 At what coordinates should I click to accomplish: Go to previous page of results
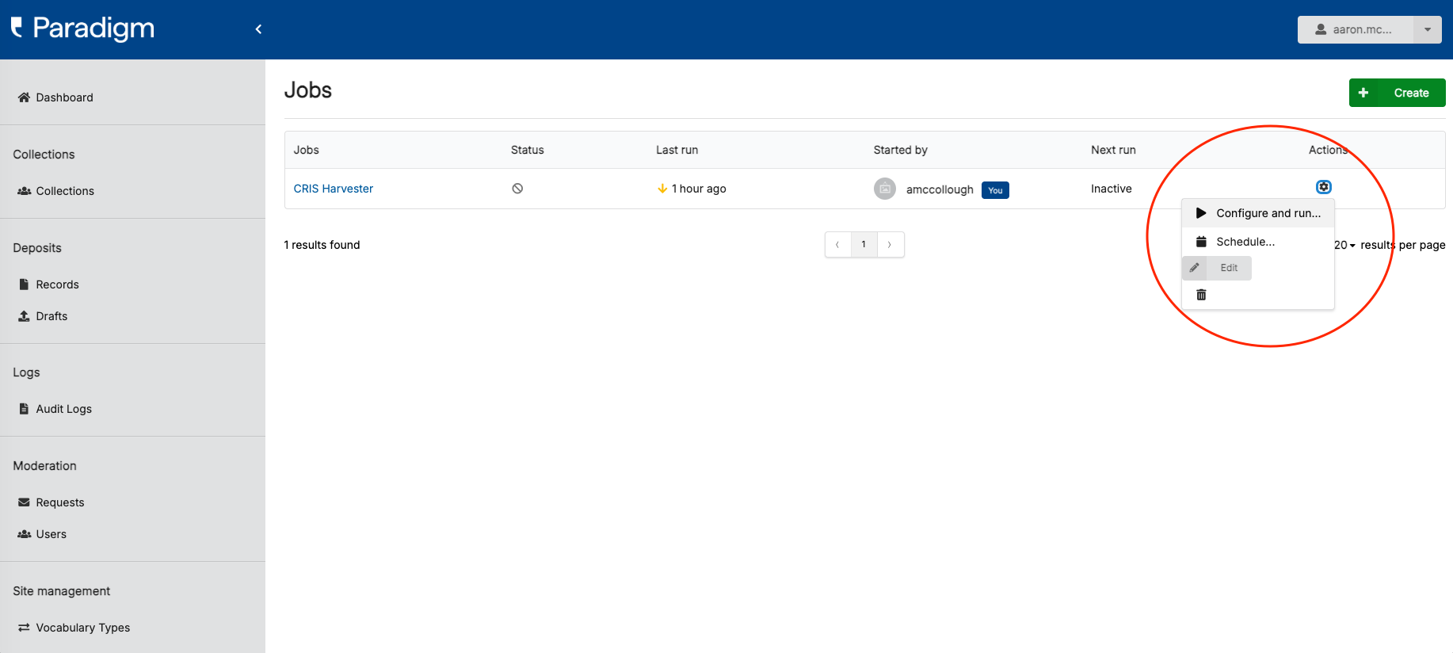(x=837, y=244)
